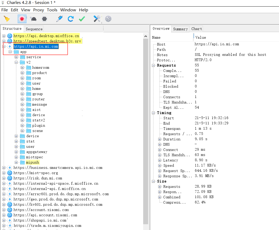Expand the api.desktop.mioffice.cn host
Viewport: 279px width, 230px height.
[x=4, y=36]
